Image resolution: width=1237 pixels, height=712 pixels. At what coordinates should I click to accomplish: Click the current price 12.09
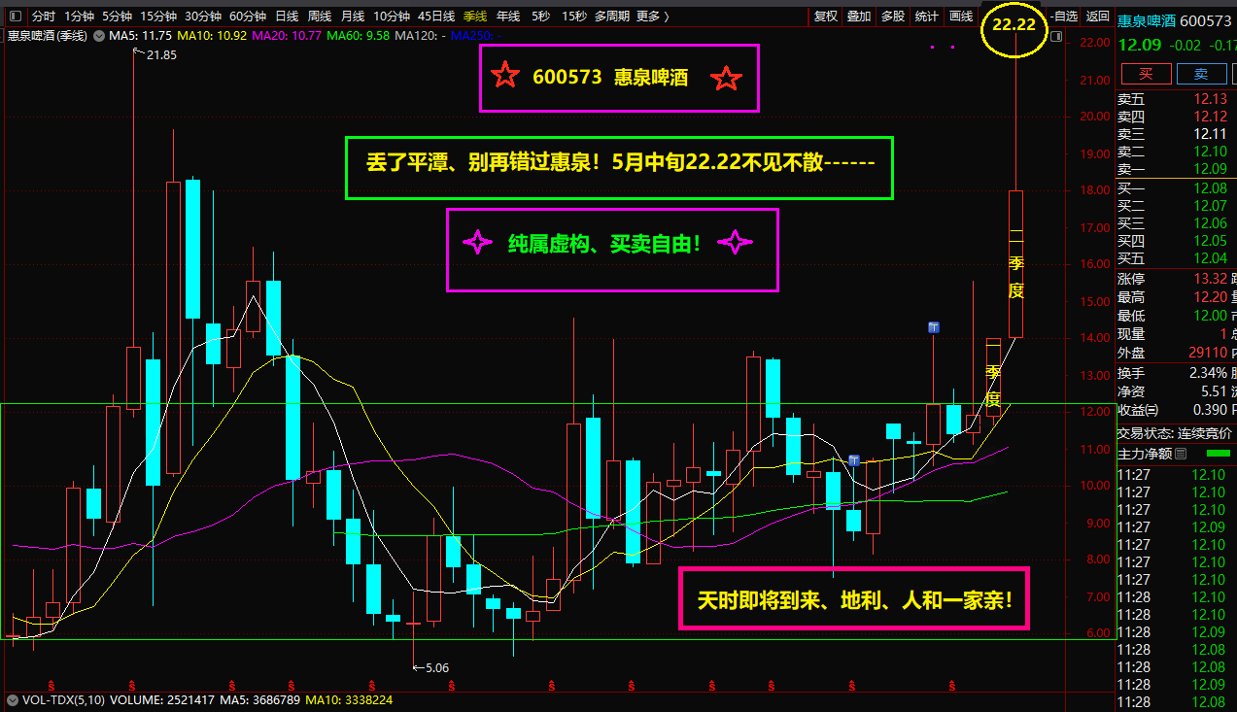(x=1139, y=45)
